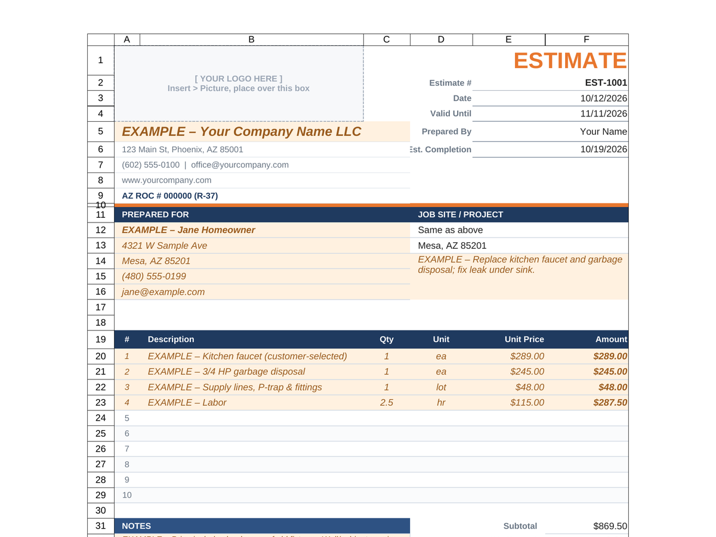
Task: Click the ESTIMATE title cell
Action: (570, 60)
